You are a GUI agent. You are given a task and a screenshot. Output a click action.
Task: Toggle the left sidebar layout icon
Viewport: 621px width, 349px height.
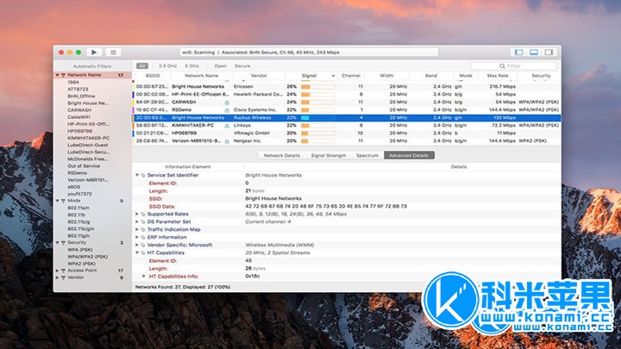[518, 53]
